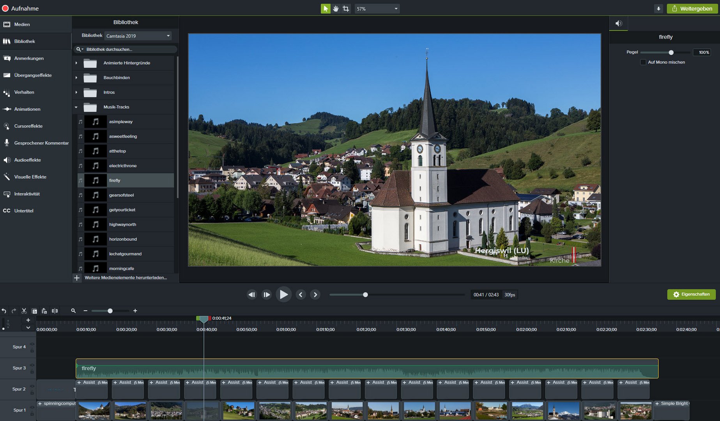720x421 pixels.
Task: Click the Undo icon on timeline toolbar
Action: [x=4, y=311]
